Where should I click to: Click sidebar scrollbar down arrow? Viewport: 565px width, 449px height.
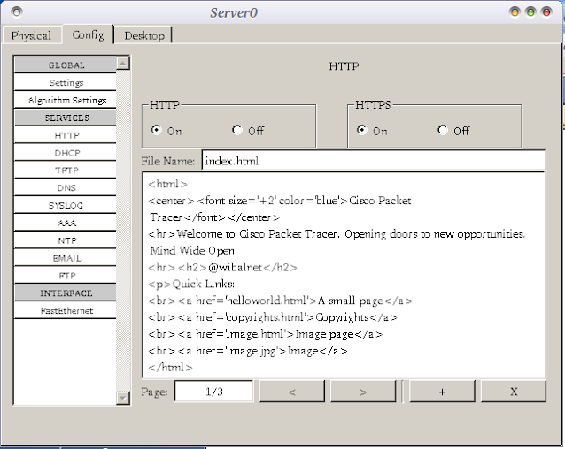123,398
